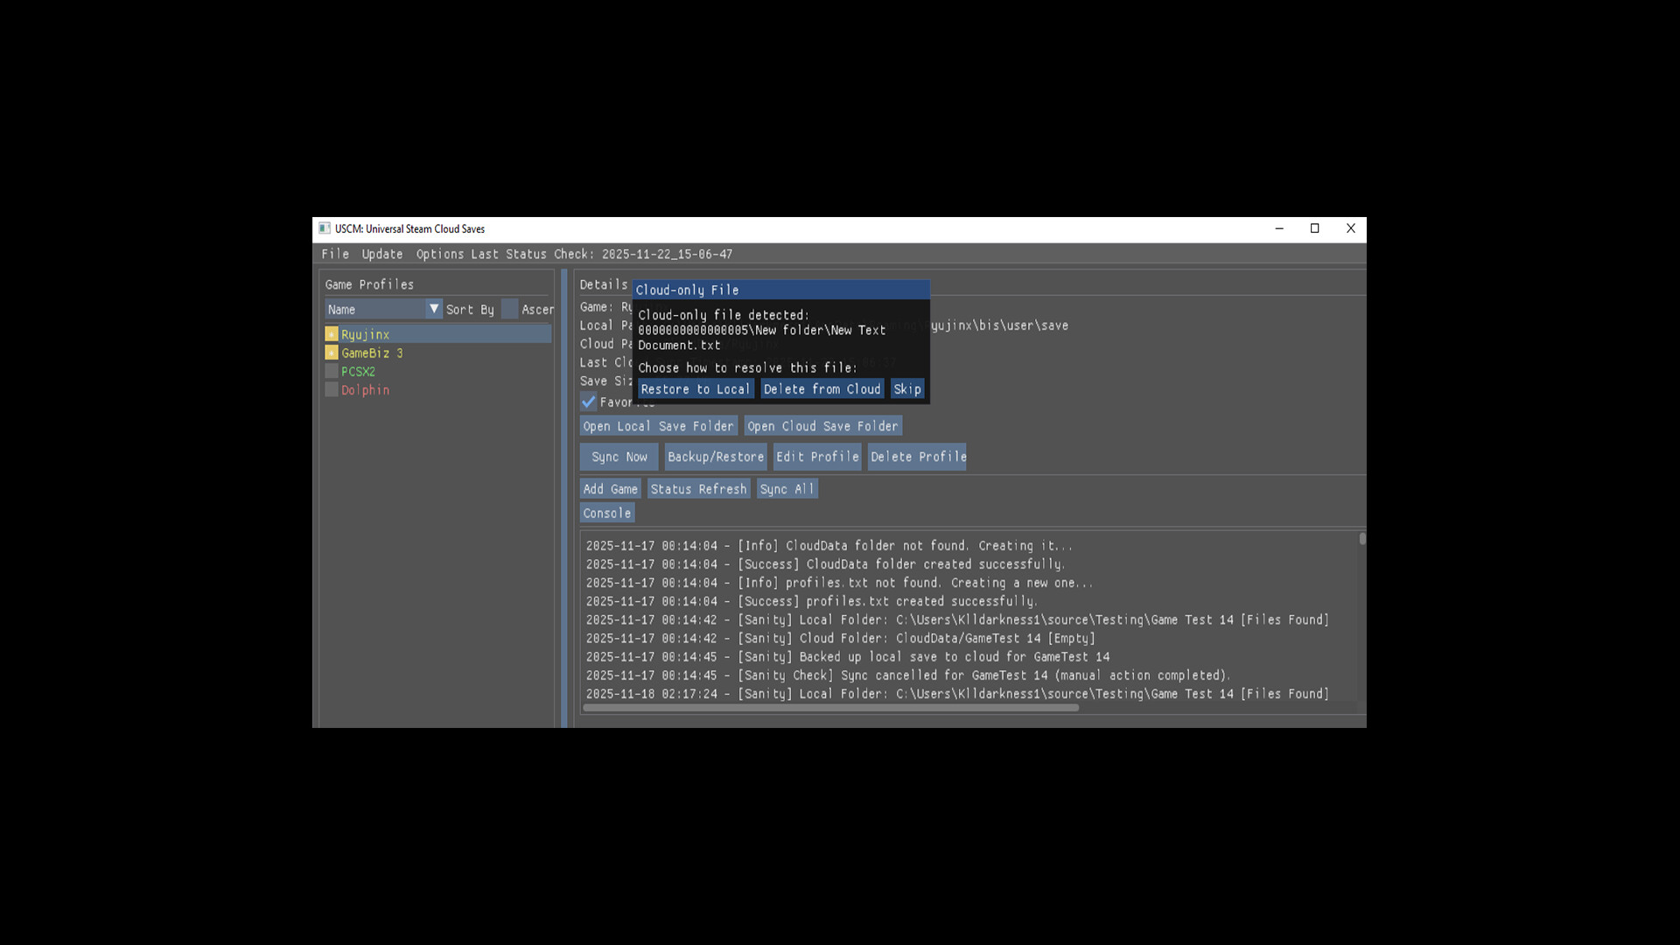Add a new game profile
Image resolution: width=1680 pixels, height=945 pixels.
click(610, 488)
